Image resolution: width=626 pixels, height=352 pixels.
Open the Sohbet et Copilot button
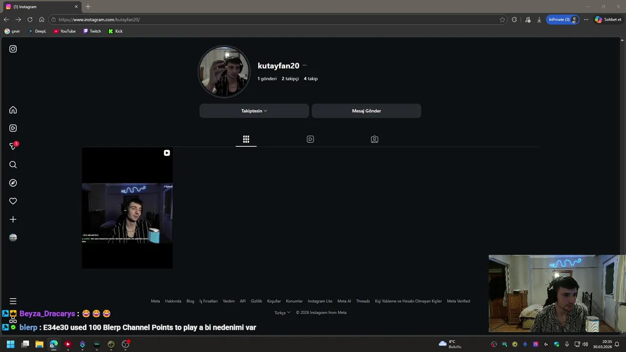click(x=608, y=20)
